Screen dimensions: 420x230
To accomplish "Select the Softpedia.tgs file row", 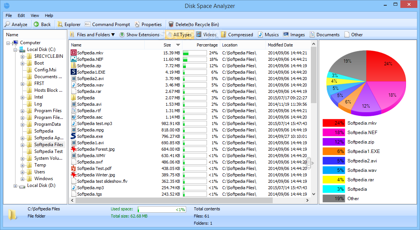I will pyautogui.click(x=190, y=194).
